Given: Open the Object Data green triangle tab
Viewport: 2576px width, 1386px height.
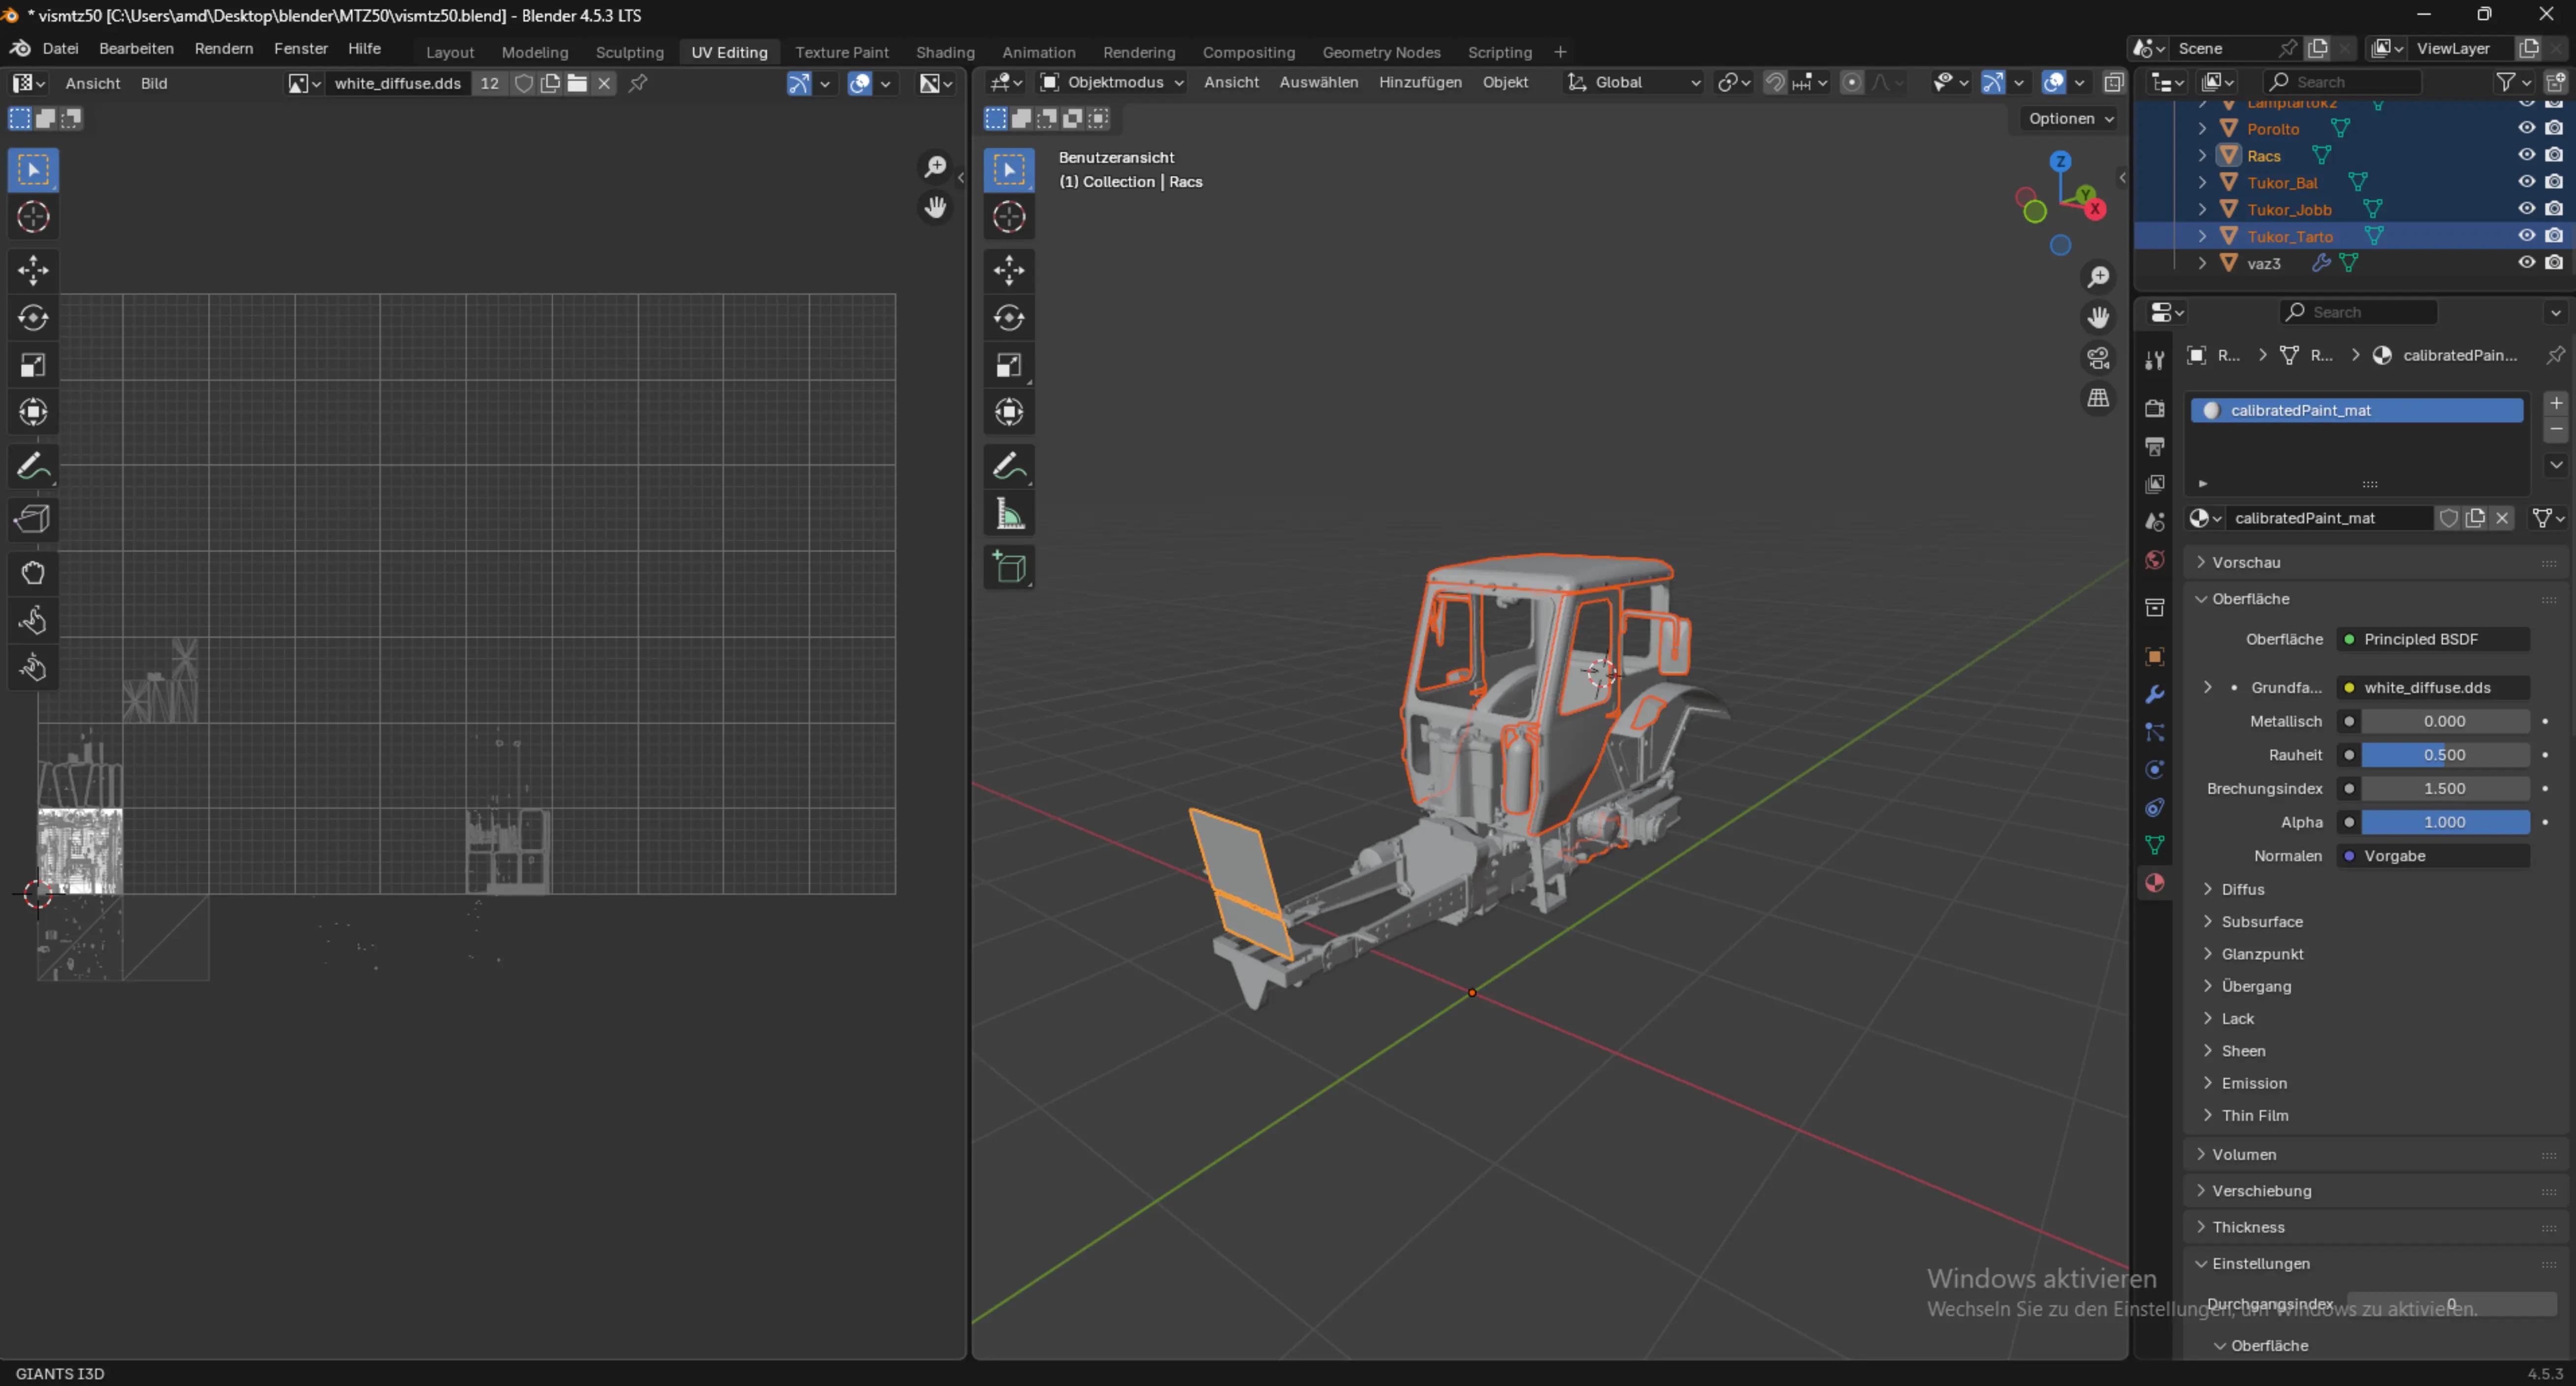Looking at the screenshot, I should (2155, 845).
